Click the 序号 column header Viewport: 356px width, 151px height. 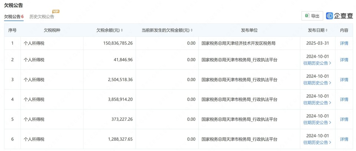[12, 30]
